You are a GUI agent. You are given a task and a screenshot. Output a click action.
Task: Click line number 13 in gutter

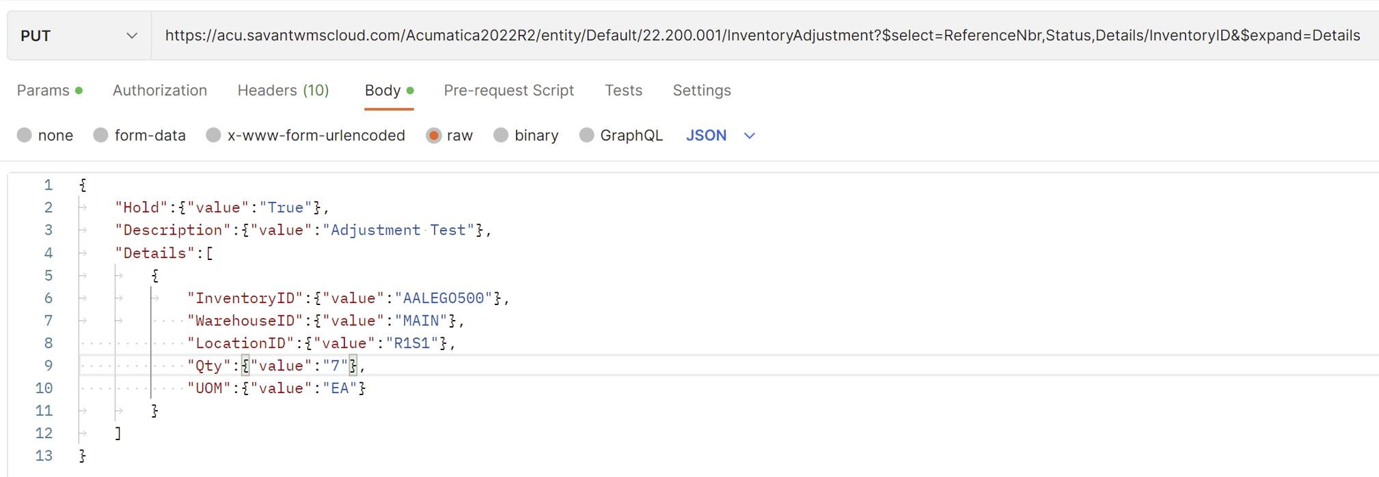pyautogui.click(x=44, y=456)
